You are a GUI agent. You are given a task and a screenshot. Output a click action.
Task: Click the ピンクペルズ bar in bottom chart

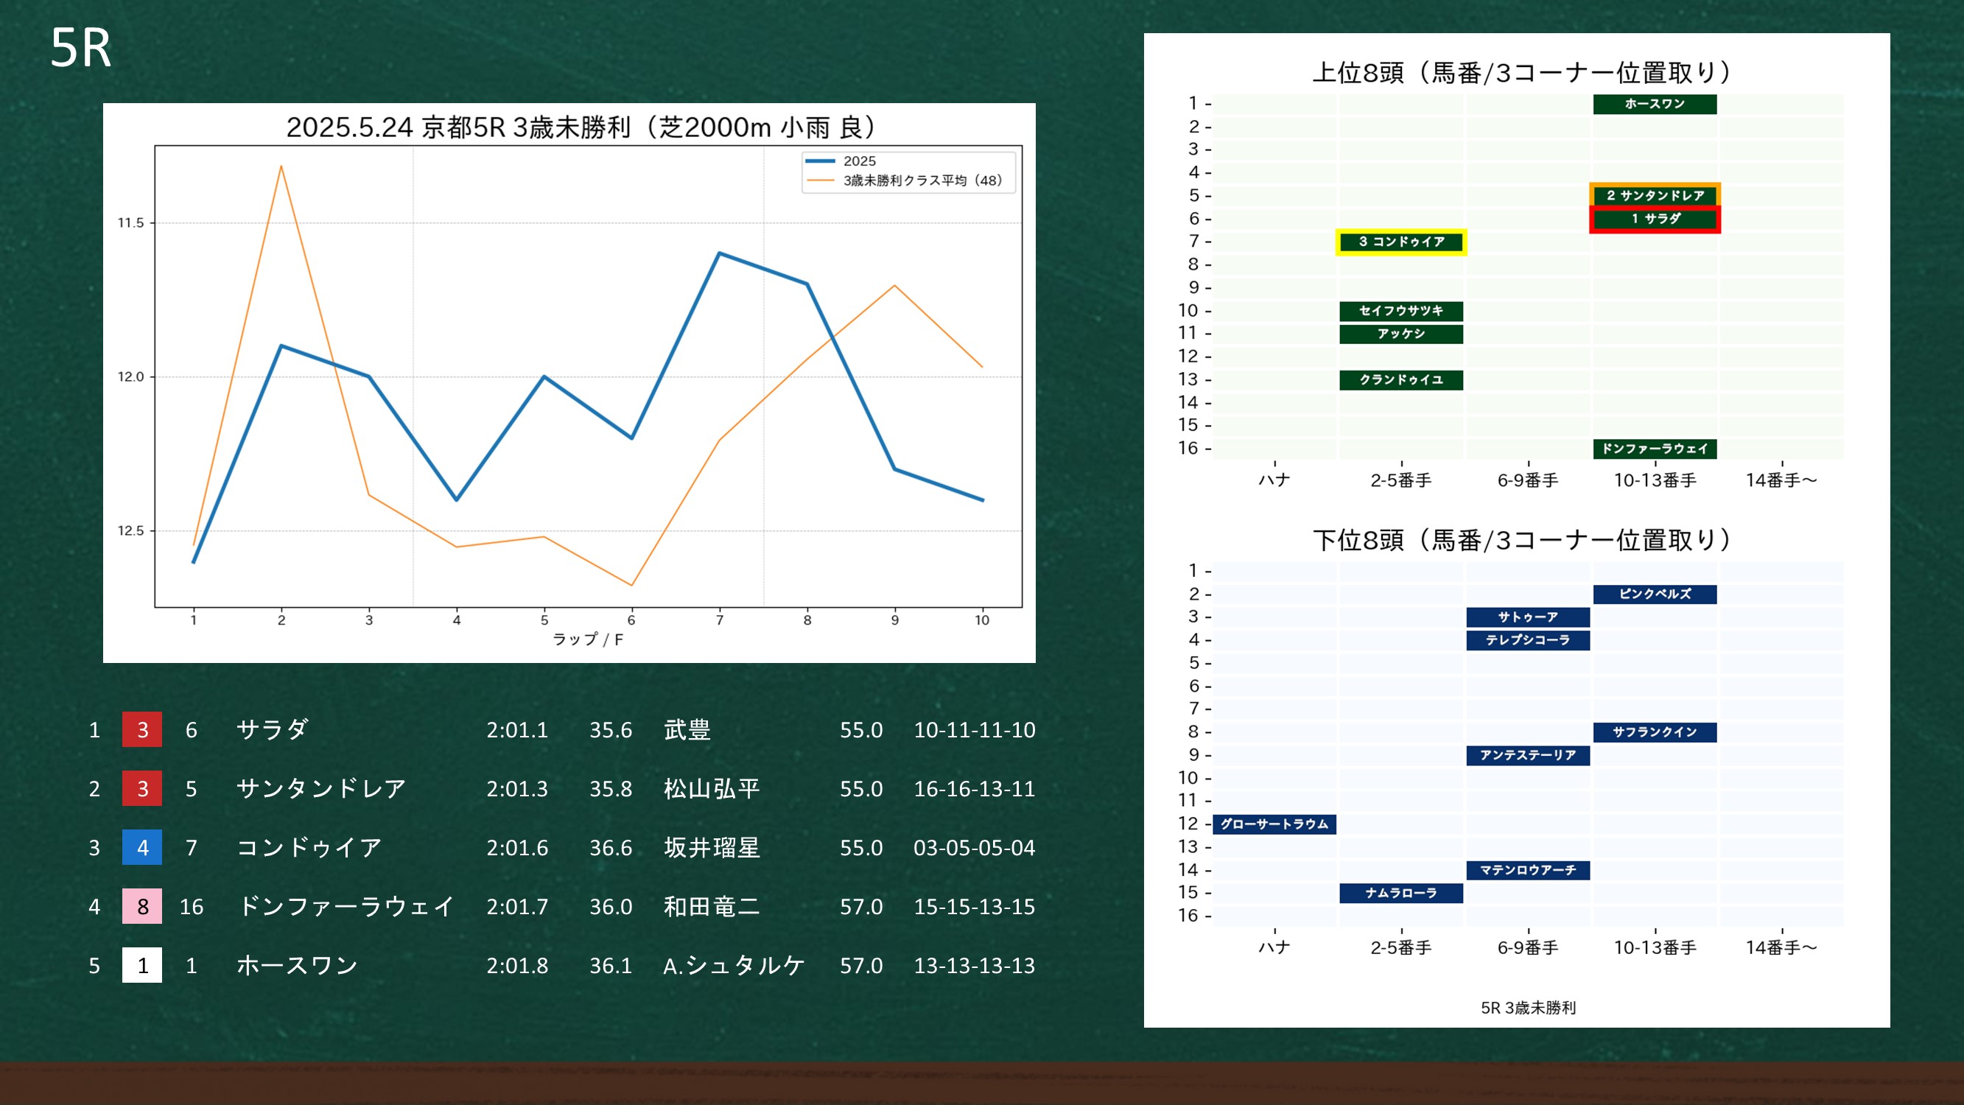pyautogui.click(x=1655, y=594)
